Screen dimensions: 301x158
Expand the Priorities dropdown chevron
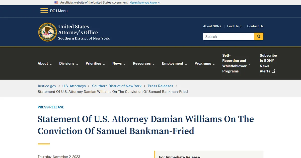tap(104, 64)
